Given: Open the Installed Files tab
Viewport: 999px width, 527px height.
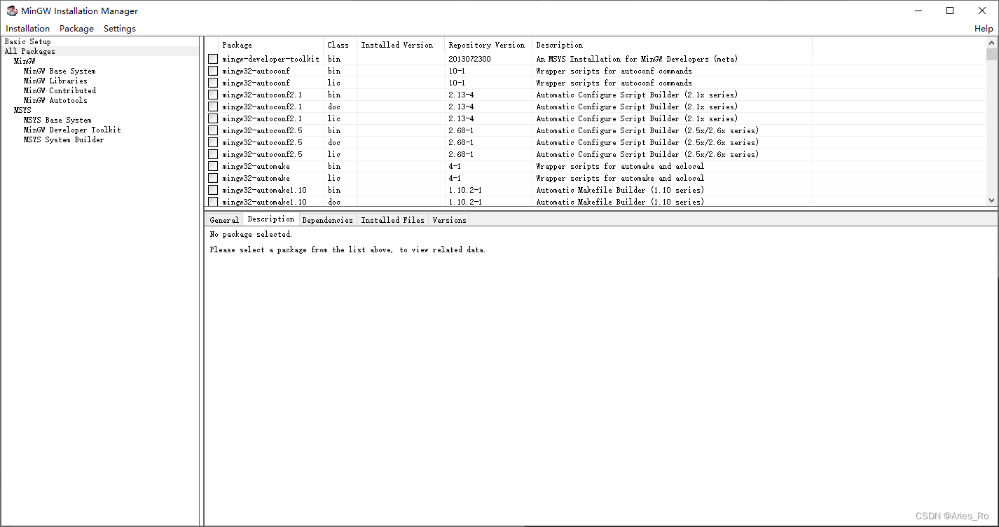Looking at the screenshot, I should point(392,219).
